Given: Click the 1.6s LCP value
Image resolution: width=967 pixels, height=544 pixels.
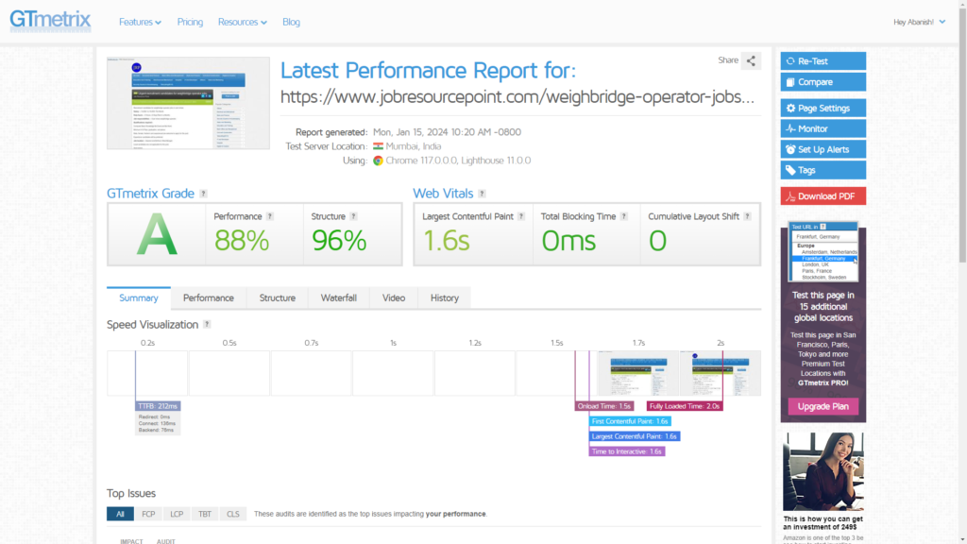Looking at the screenshot, I should [447, 241].
